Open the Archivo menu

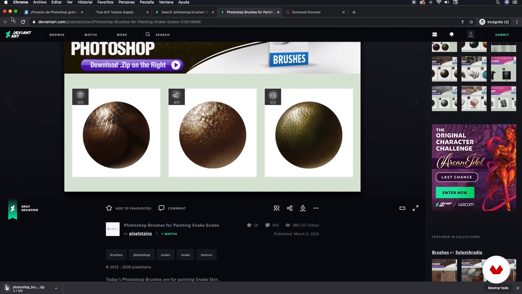point(40,2)
